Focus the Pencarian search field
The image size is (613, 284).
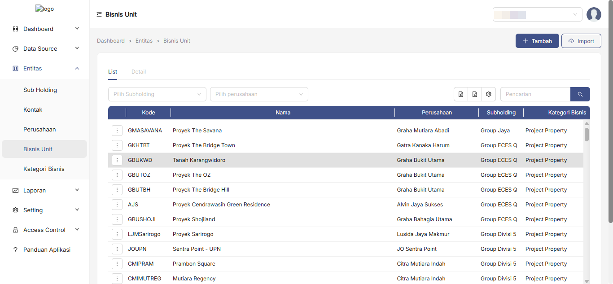pyautogui.click(x=535, y=94)
